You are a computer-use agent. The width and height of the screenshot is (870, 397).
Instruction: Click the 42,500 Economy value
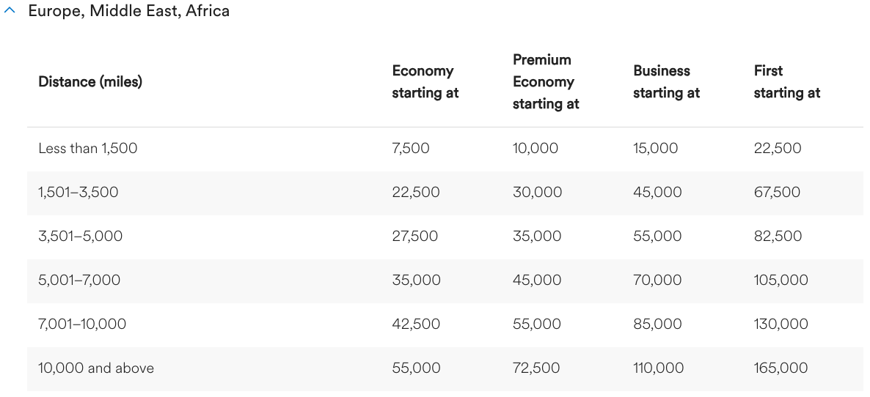[x=416, y=324]
